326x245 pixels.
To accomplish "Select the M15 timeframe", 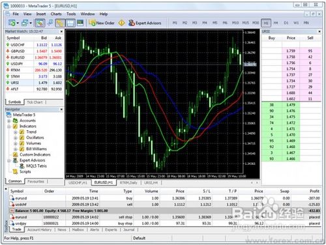I will pos(246,23).
